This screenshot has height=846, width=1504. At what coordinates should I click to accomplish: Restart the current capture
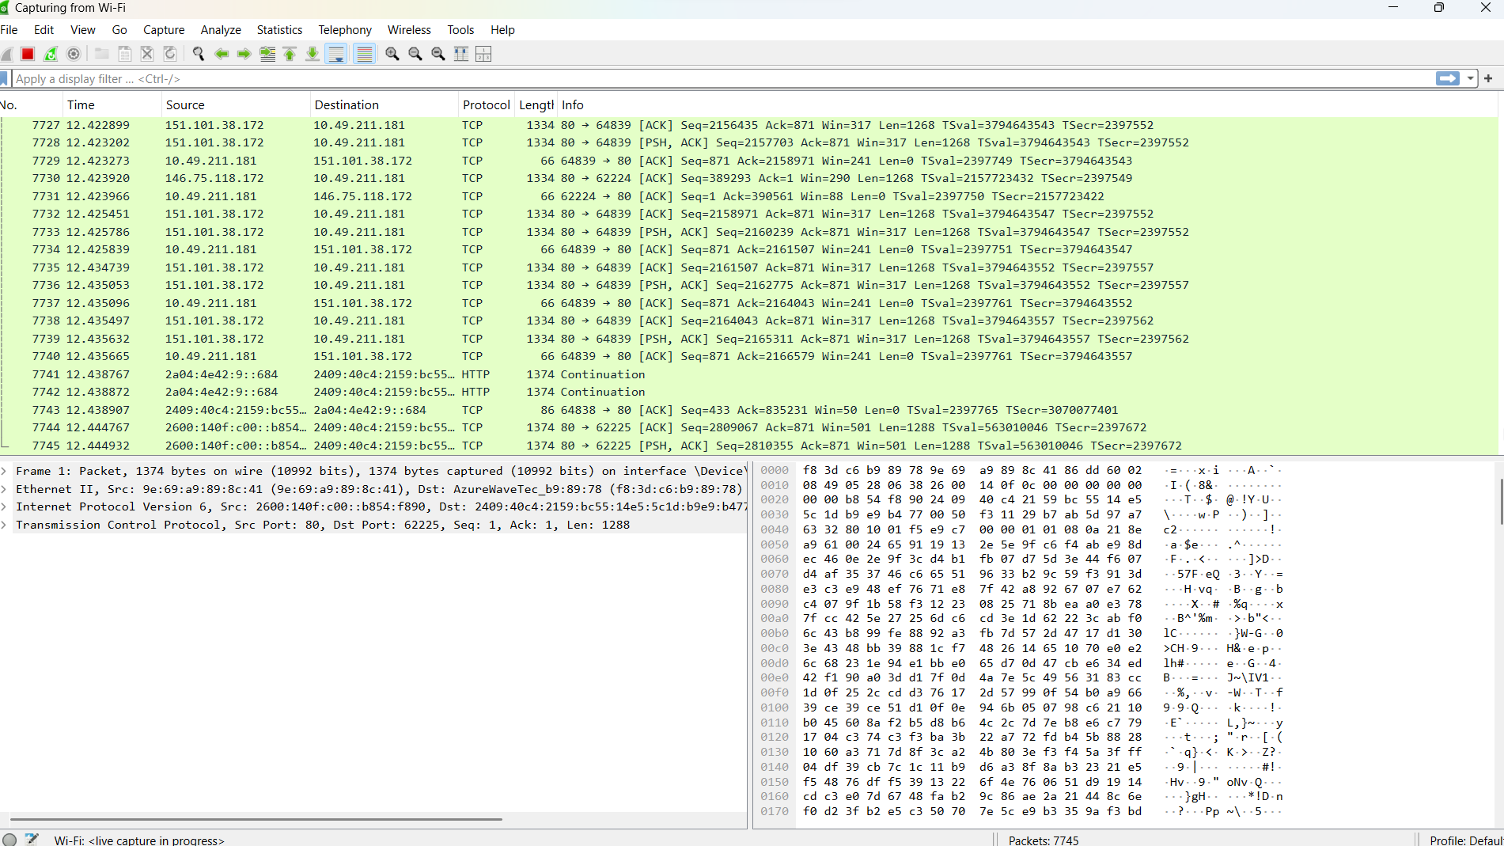coord(51,54)
